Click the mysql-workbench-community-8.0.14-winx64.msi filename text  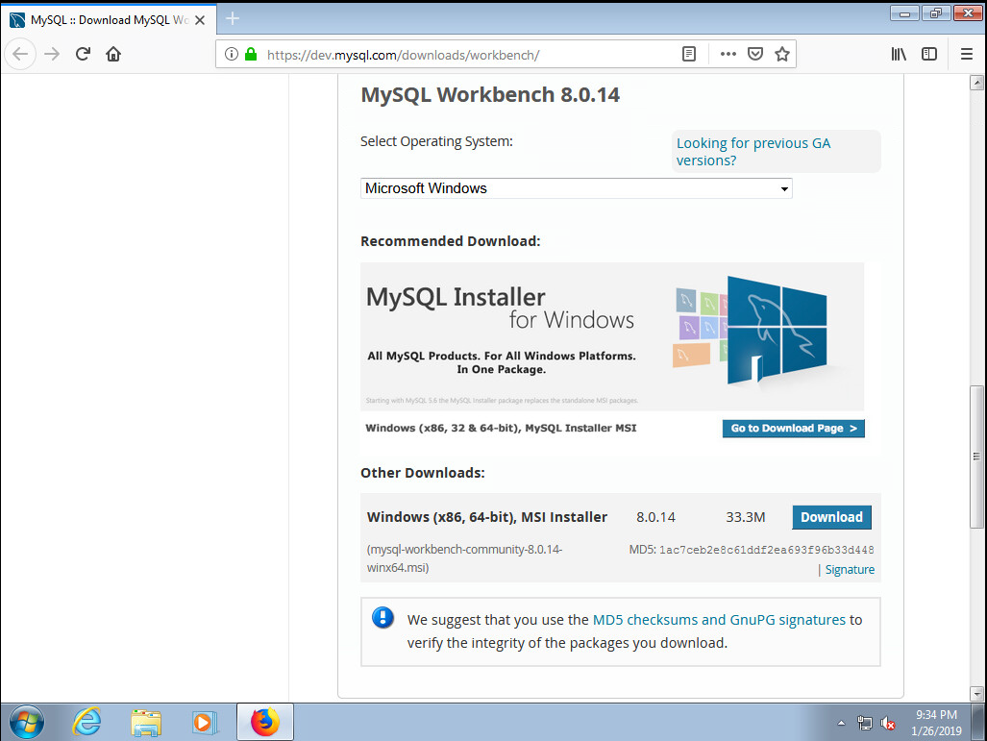464,558
